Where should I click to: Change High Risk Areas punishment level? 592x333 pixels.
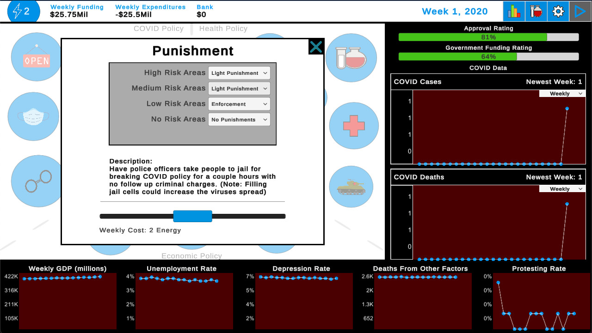(239, 73)
